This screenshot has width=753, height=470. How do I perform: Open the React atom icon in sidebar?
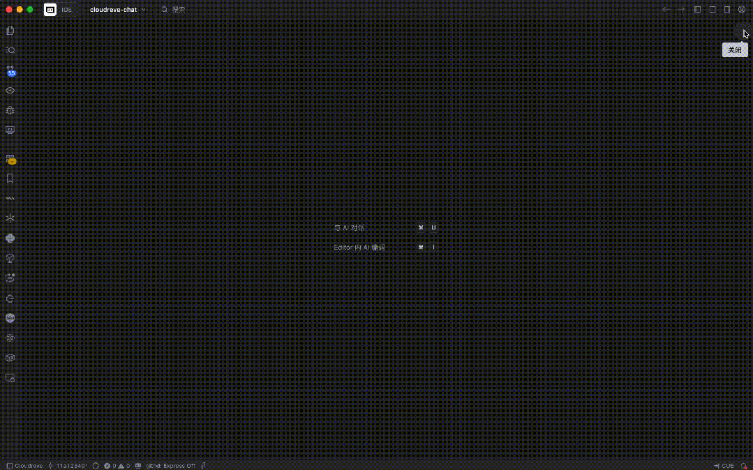[x=10, y=338]
